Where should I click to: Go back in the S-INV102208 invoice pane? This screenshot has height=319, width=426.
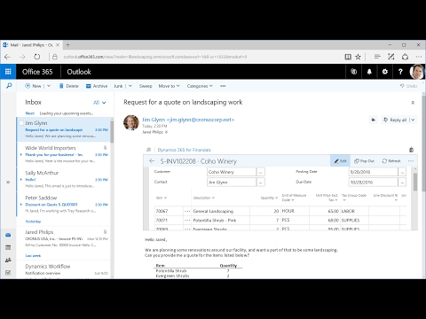(152, 161)
